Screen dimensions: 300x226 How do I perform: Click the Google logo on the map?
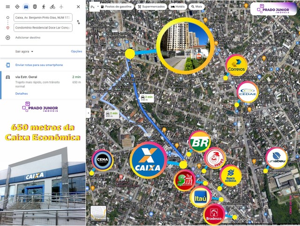(x=244, y=219)
